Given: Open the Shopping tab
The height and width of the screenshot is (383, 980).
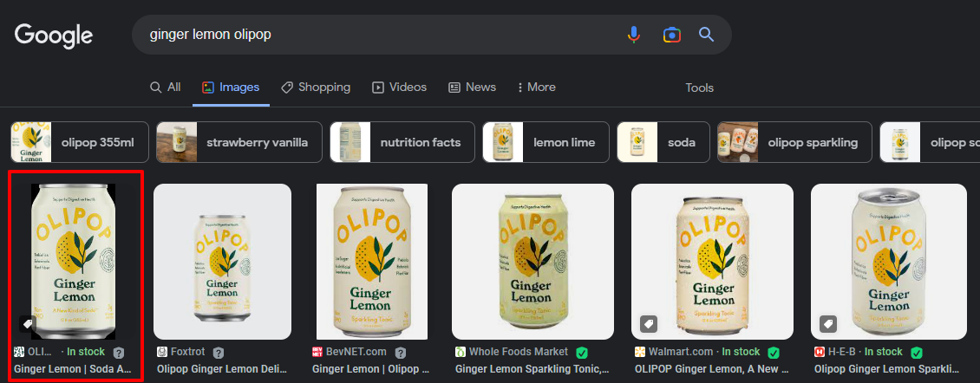Looking at the screenshot, I should coord(316,88).
